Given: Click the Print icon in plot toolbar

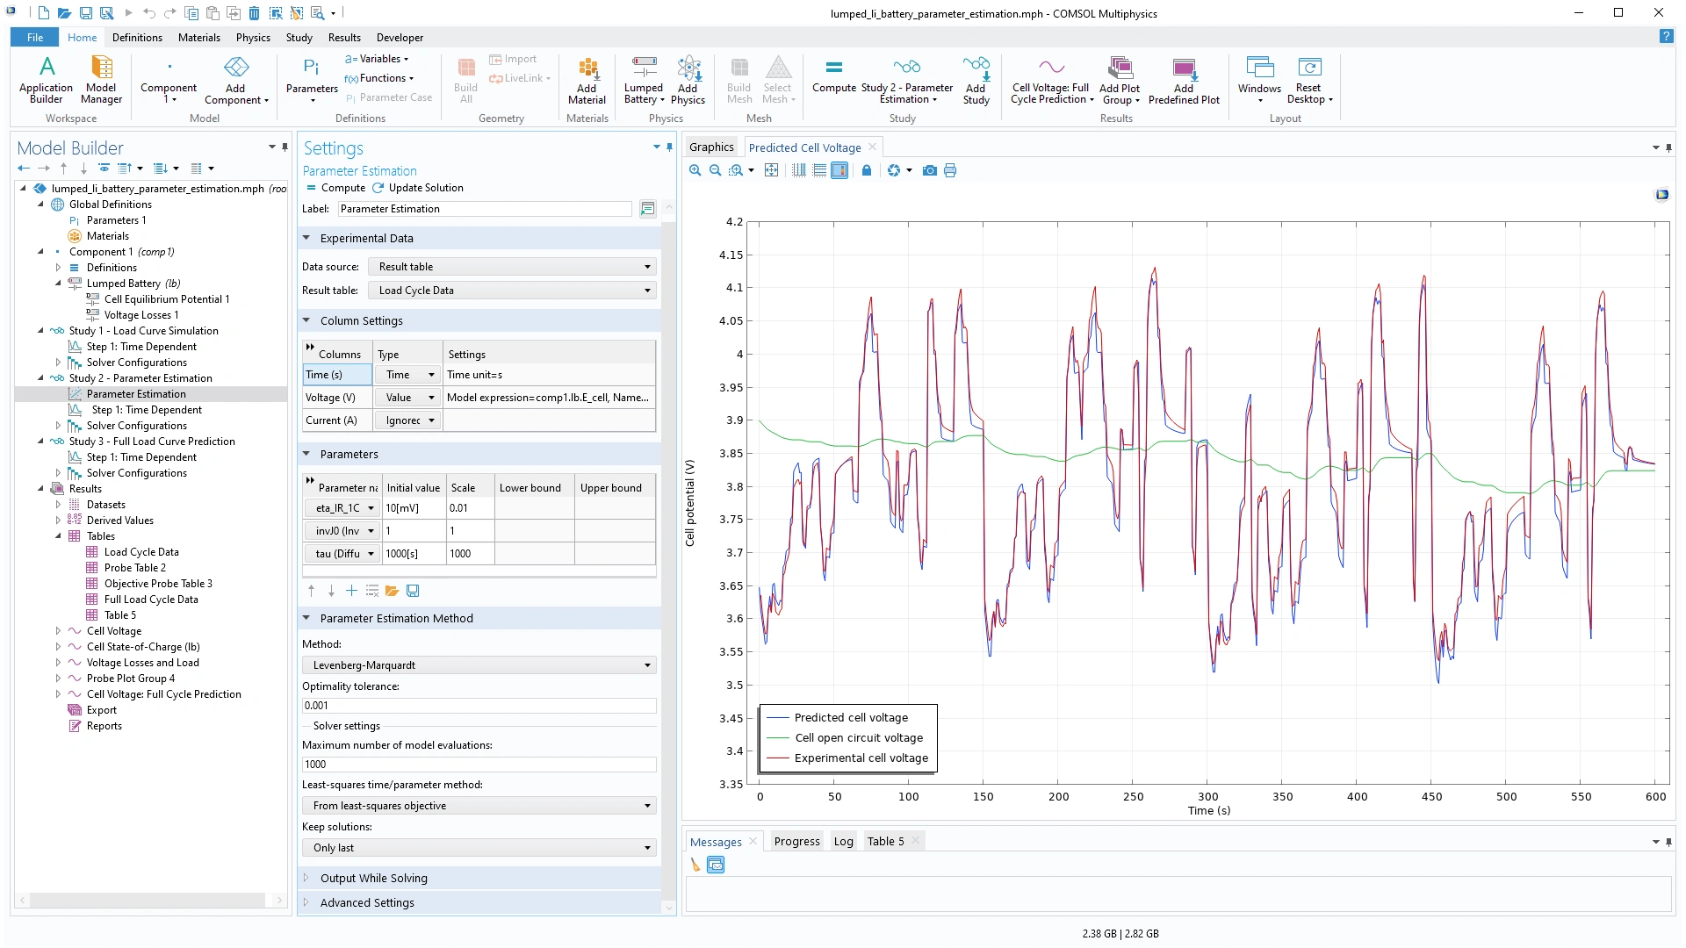Looking at the screenshot, I should click(x=950, y=170).
